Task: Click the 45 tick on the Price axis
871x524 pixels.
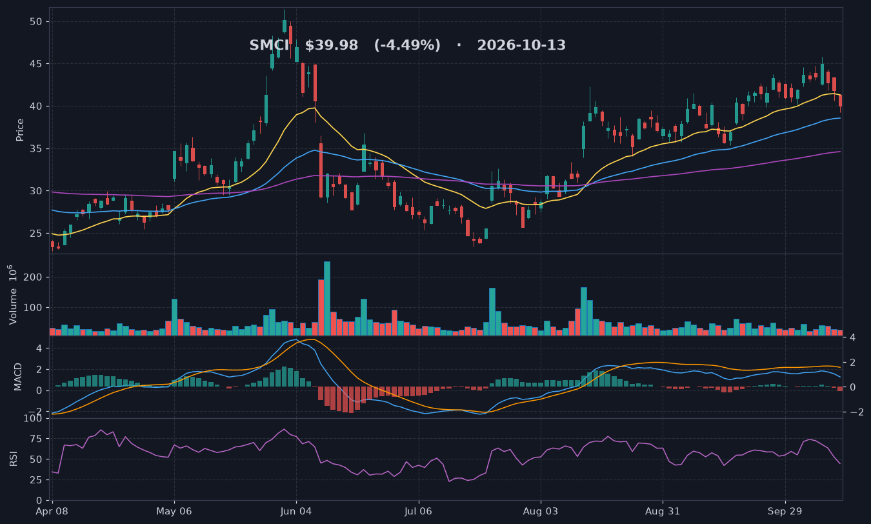Action: [x=36, y=64]
